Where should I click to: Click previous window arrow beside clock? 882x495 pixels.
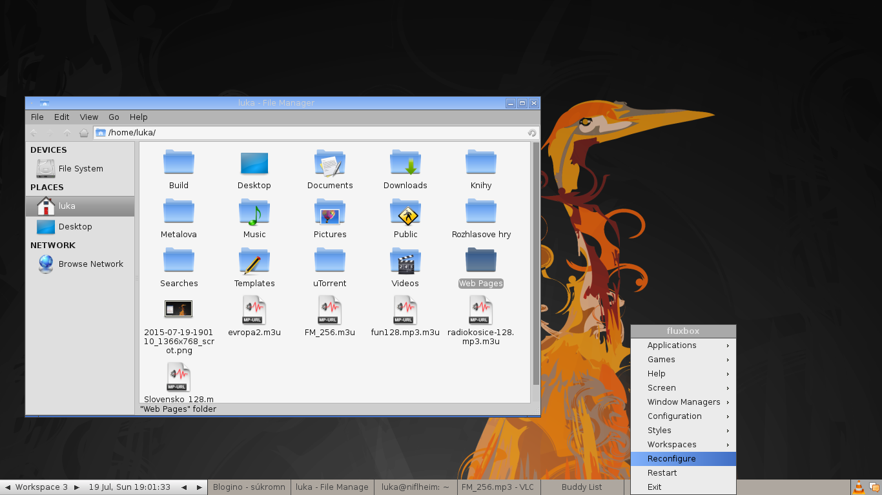click(184, 487)
